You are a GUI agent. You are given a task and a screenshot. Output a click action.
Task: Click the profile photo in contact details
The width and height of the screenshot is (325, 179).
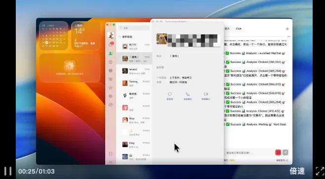point(162,39)
